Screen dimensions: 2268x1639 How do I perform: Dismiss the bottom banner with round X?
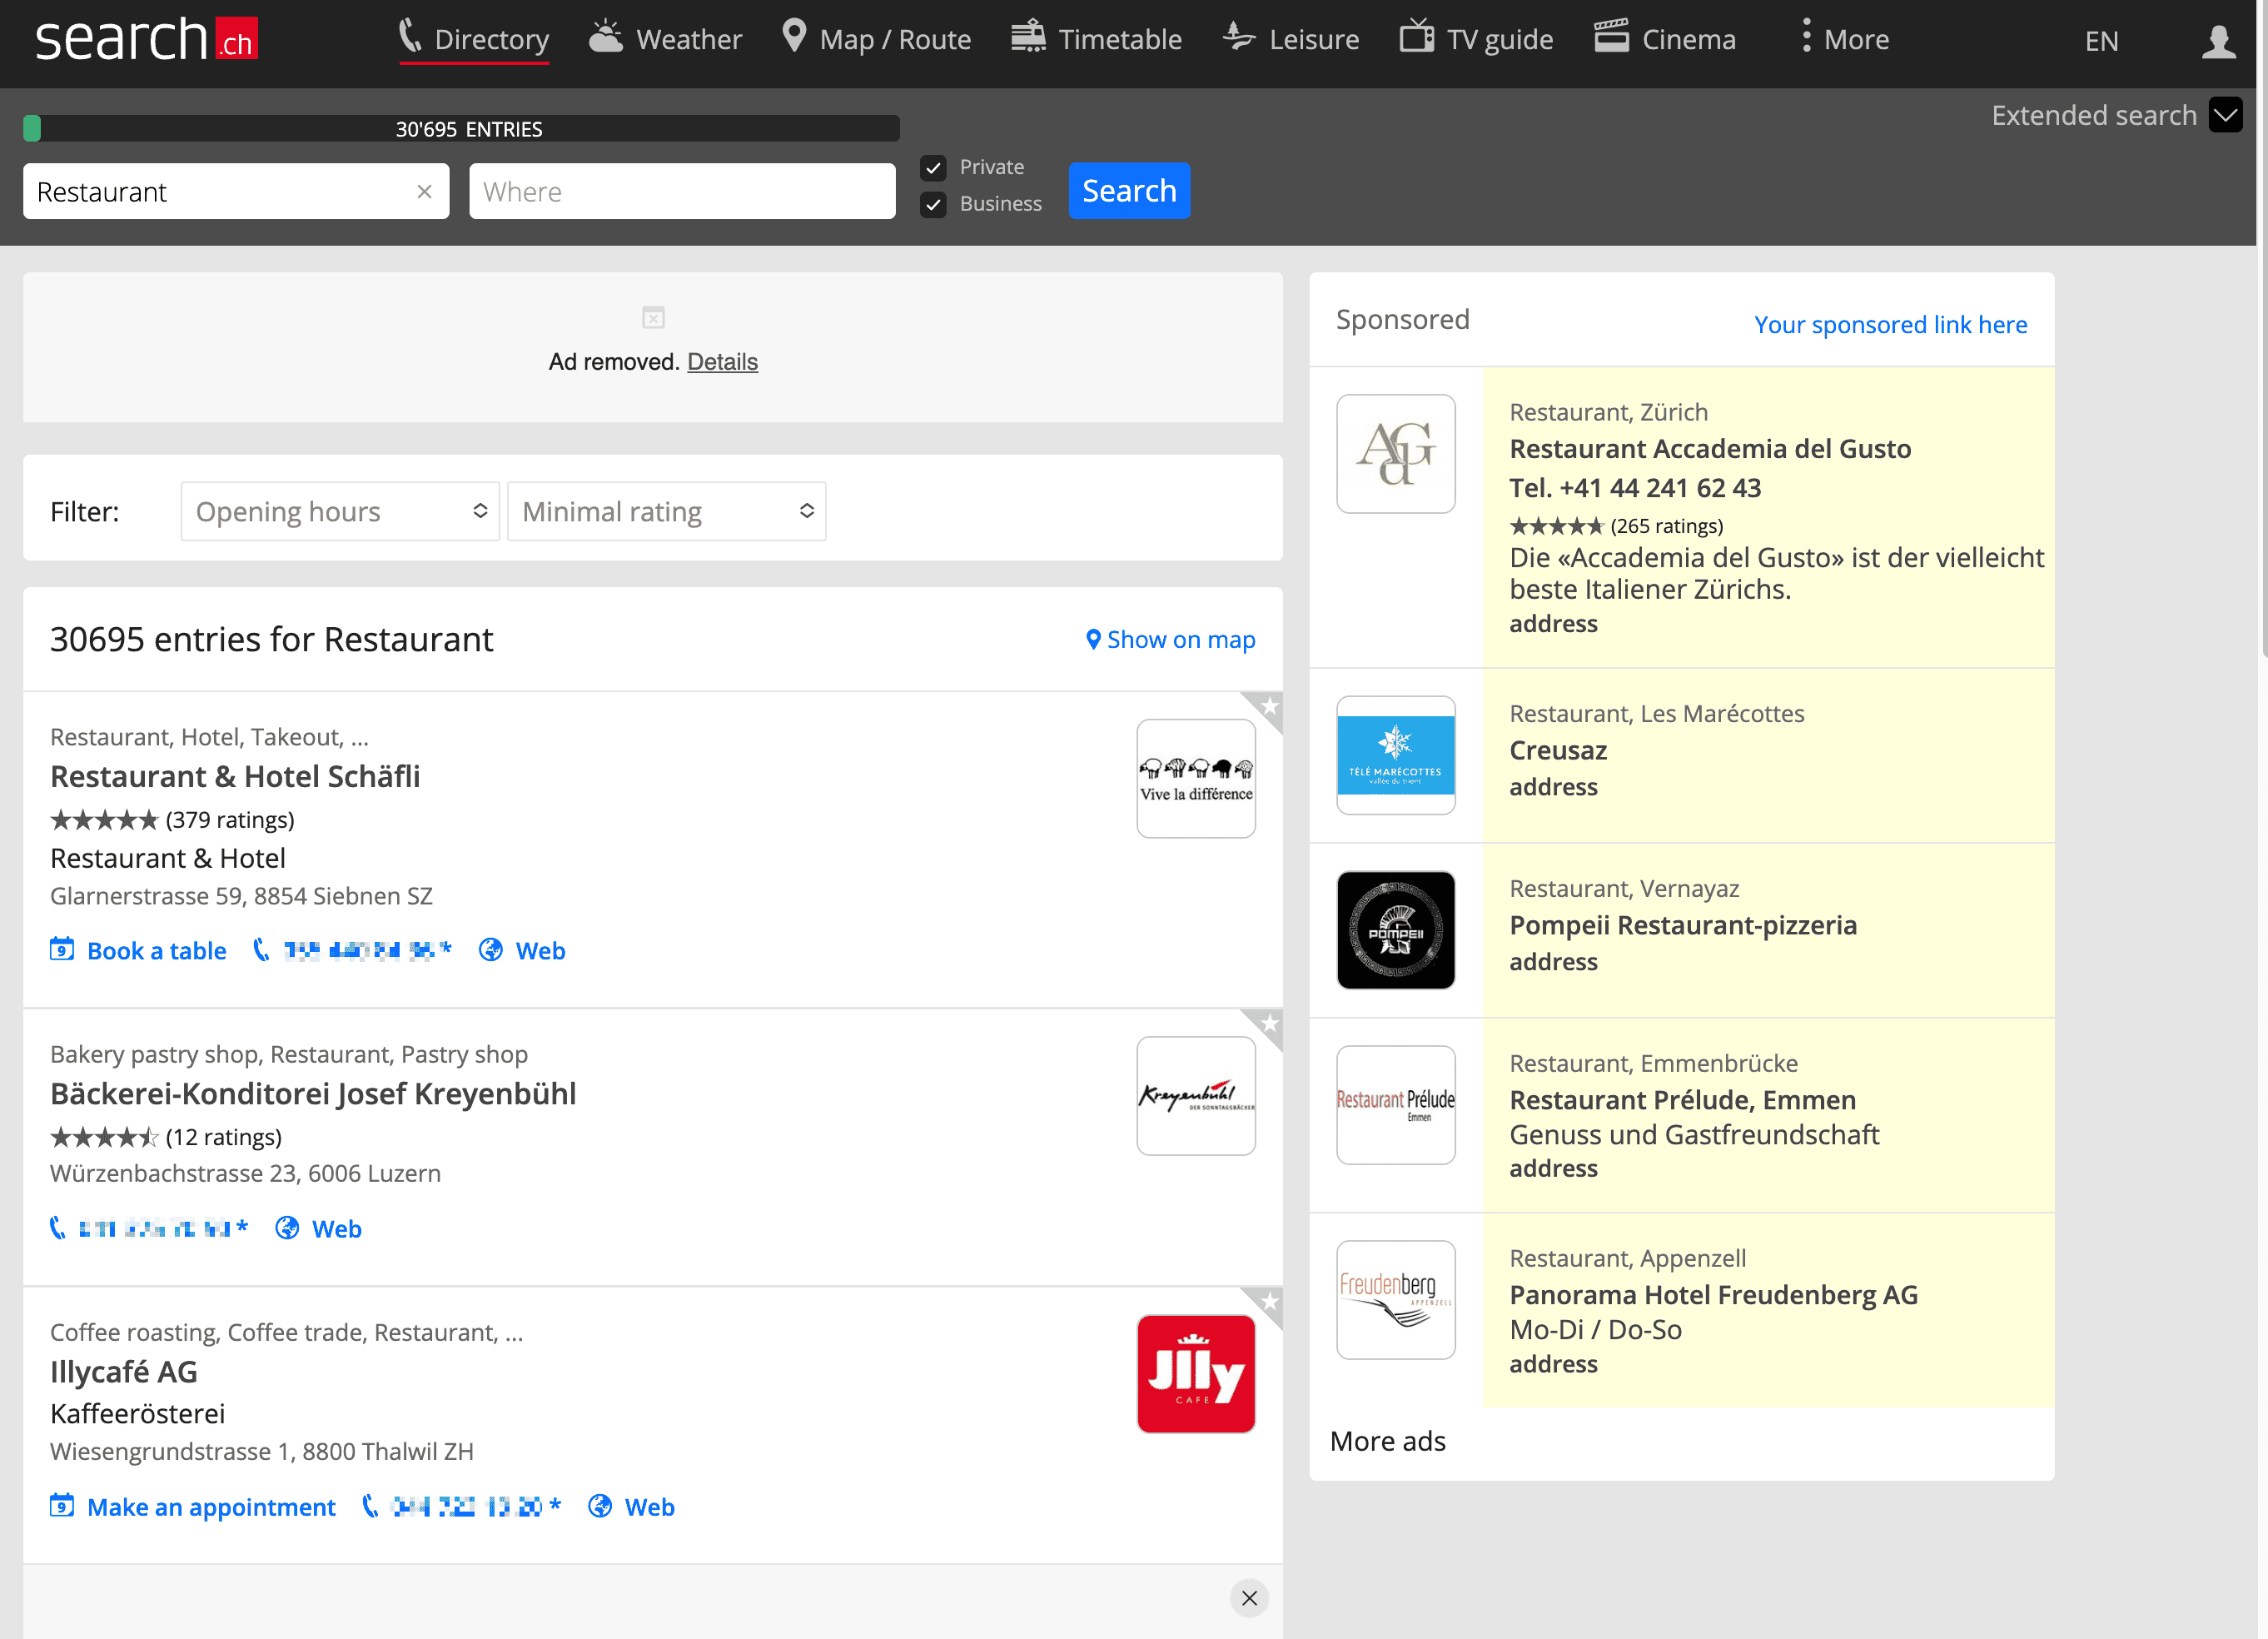(x=1249, y=1597)
